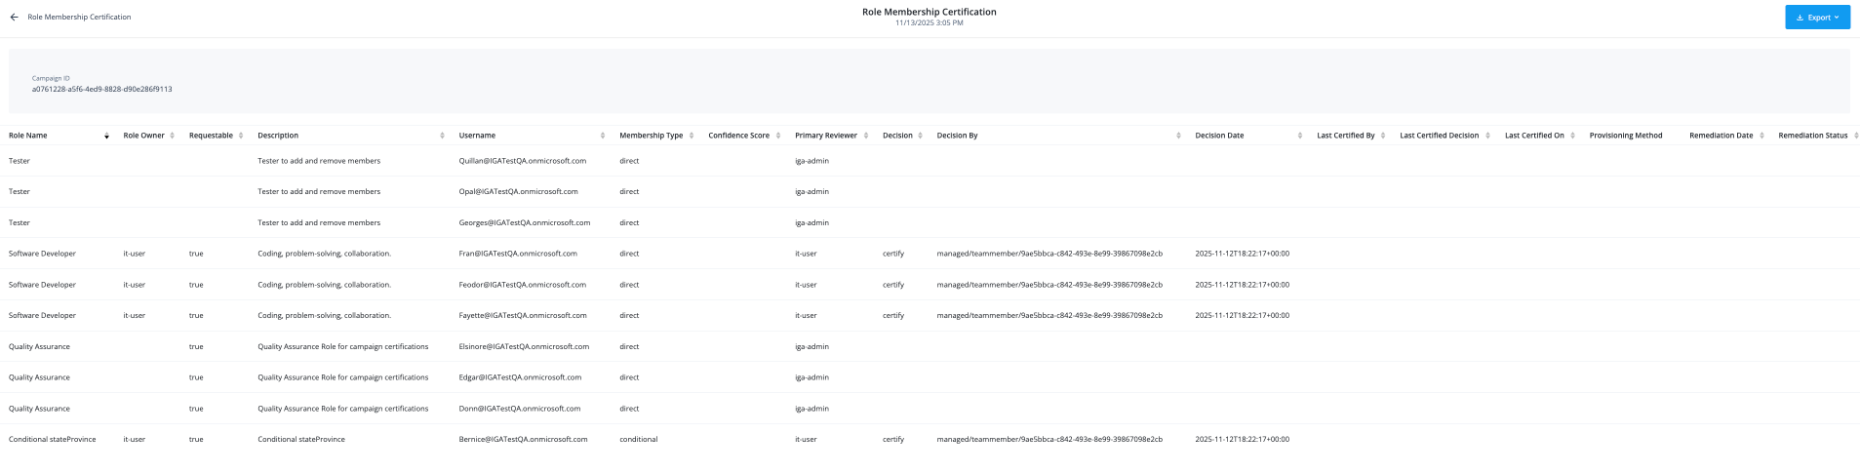The width and height of the screenshot is (1860, 473).
Task: Click decision date in Fayette's row
Action: 1243,316
